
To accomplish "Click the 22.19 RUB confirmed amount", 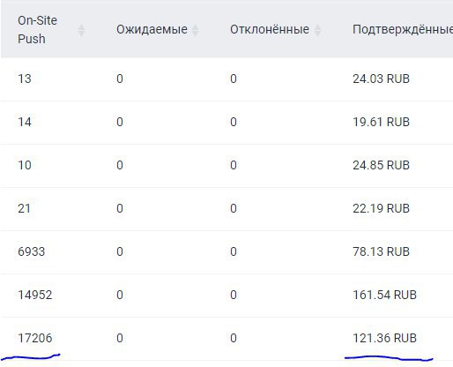I will click(381, 208).
